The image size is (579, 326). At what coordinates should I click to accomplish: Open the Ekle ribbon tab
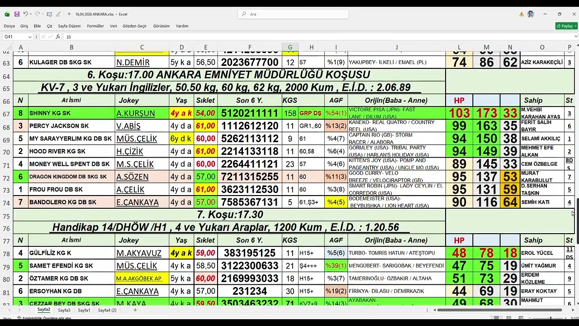tap(37, 26)
